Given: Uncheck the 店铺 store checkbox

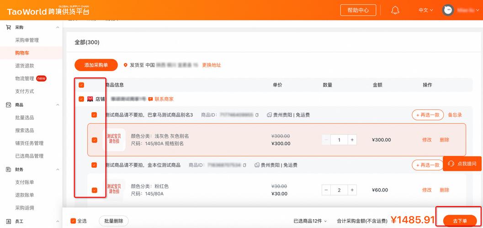Looking at the screenshot, I should [81, 99].
